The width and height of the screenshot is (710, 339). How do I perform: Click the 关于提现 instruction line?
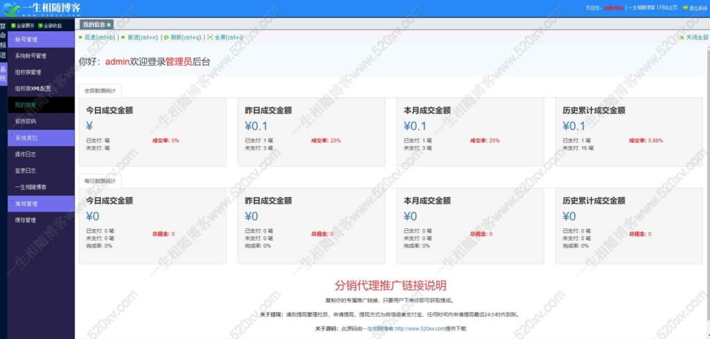tap(390, 314)
